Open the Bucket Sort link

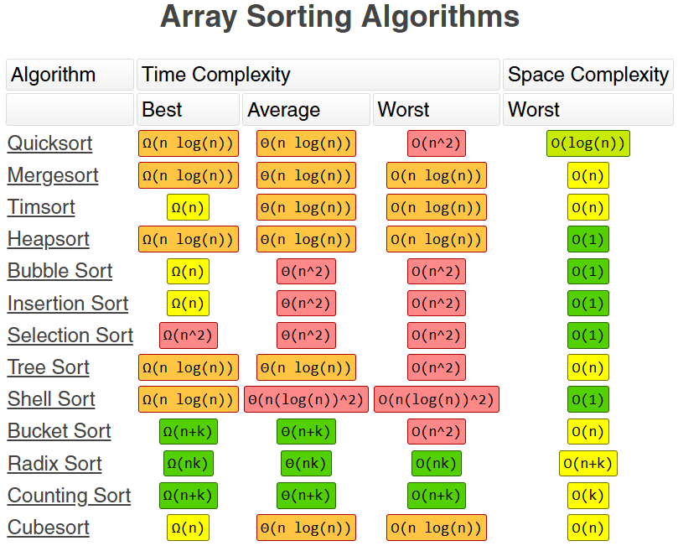[x=60, y=431]
